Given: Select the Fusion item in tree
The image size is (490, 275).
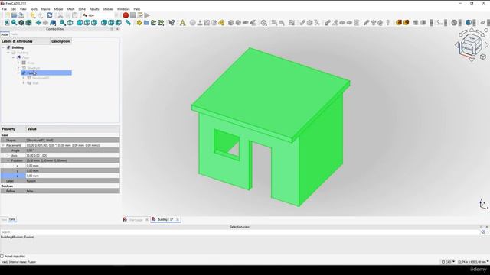Looking at the screenshot, I should 46,73.
